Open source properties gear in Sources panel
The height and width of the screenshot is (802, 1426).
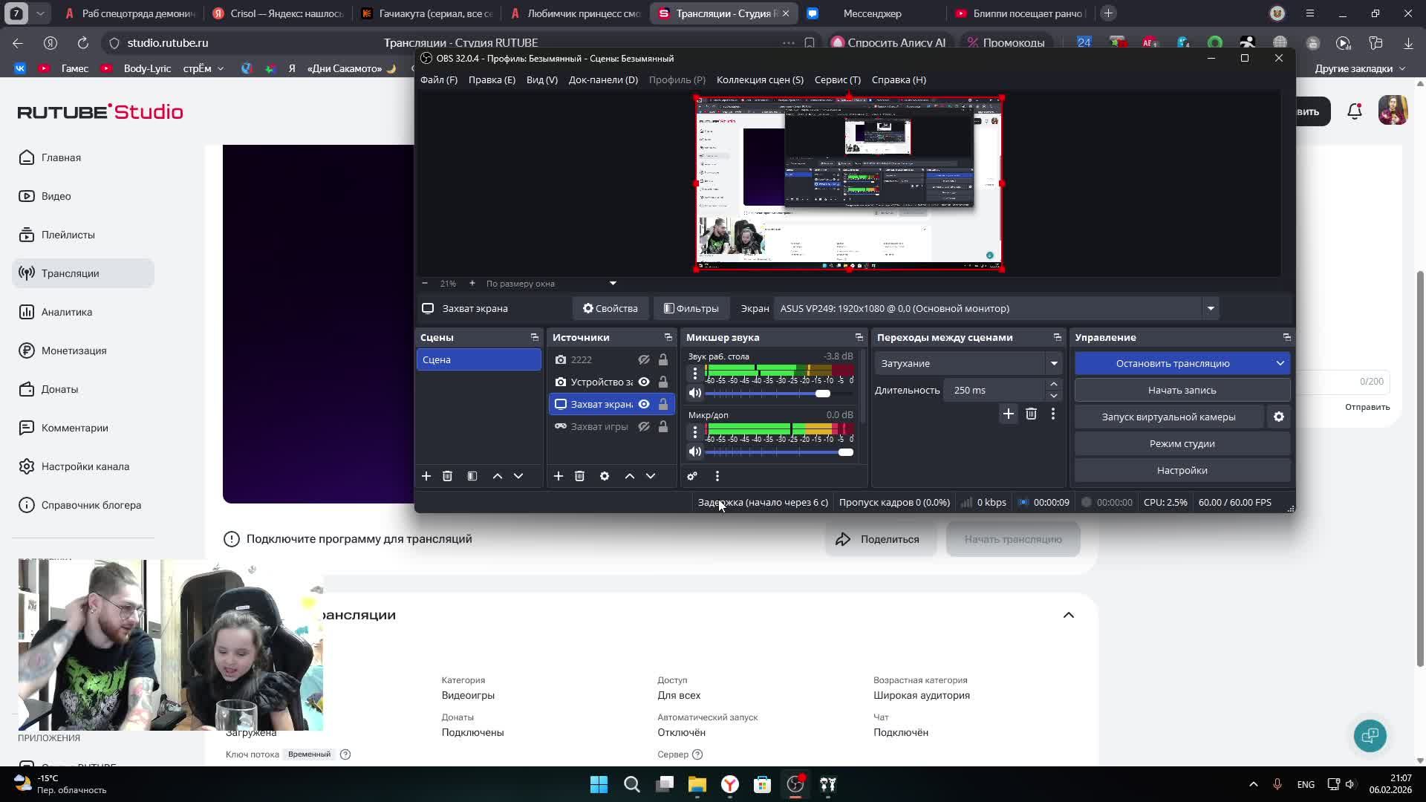605,476
